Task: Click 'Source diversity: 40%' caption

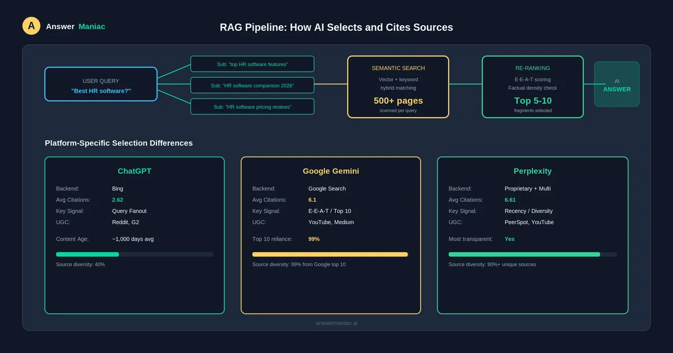Action: [80, 264]
